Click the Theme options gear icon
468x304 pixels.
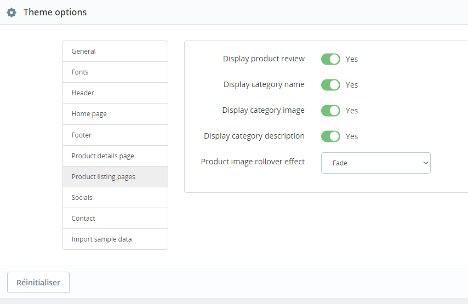12,12
